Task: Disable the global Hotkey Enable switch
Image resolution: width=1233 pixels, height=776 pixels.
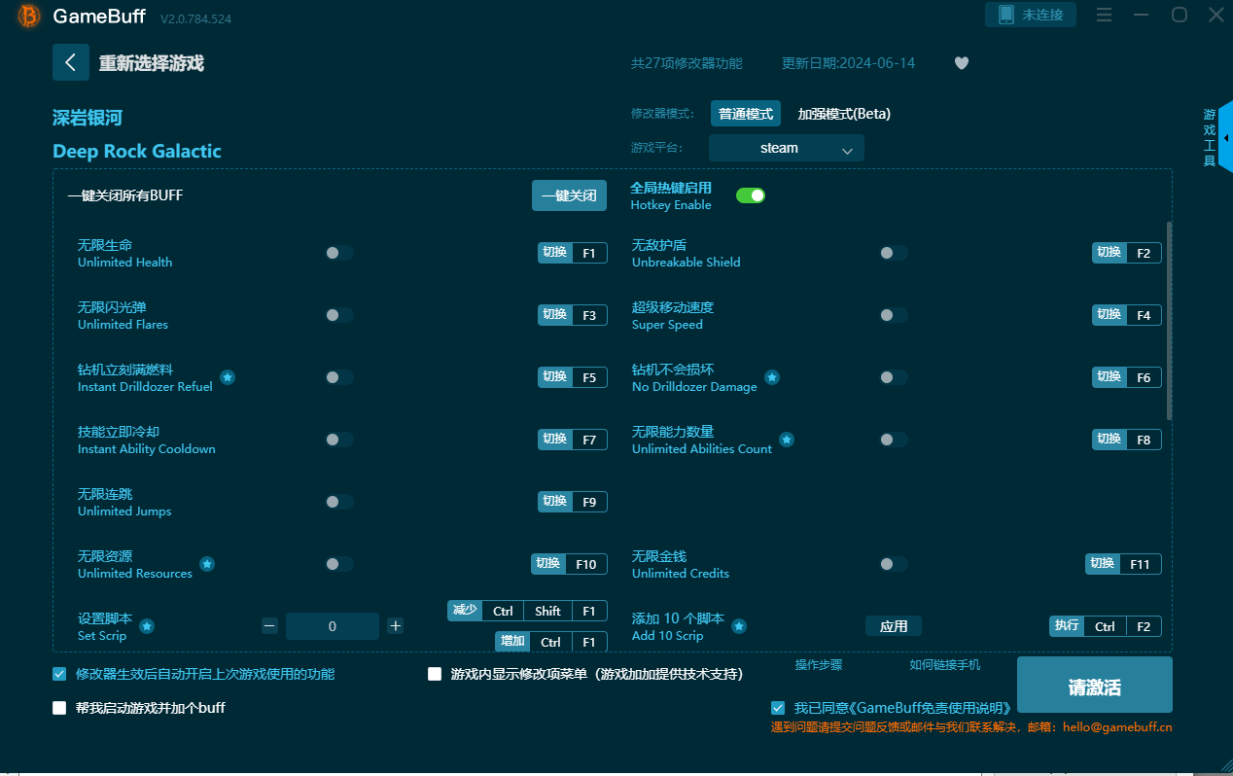Action: (x=751, y=195)
